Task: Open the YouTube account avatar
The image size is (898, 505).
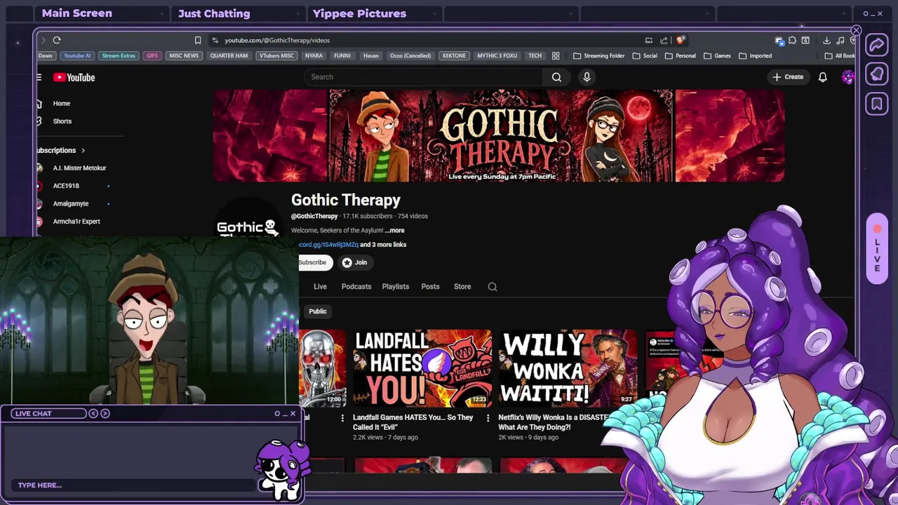Action: 847,77
